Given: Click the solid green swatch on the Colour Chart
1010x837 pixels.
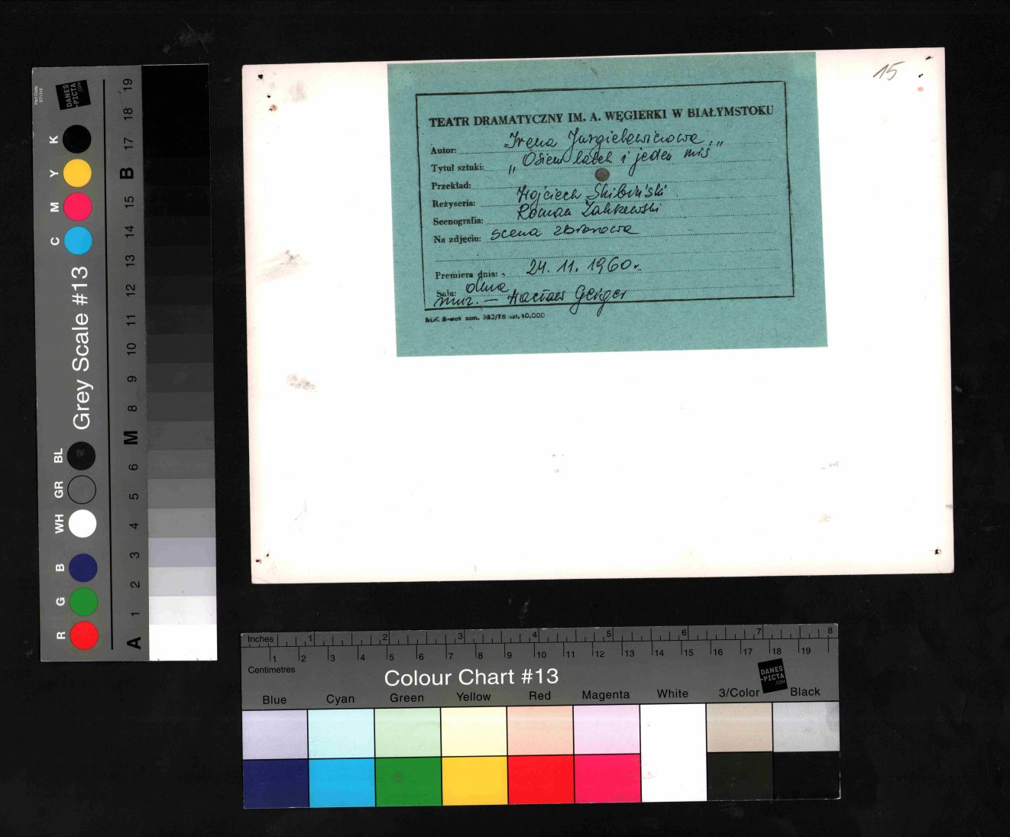Looking at the screenshot, I should [407, 780].
